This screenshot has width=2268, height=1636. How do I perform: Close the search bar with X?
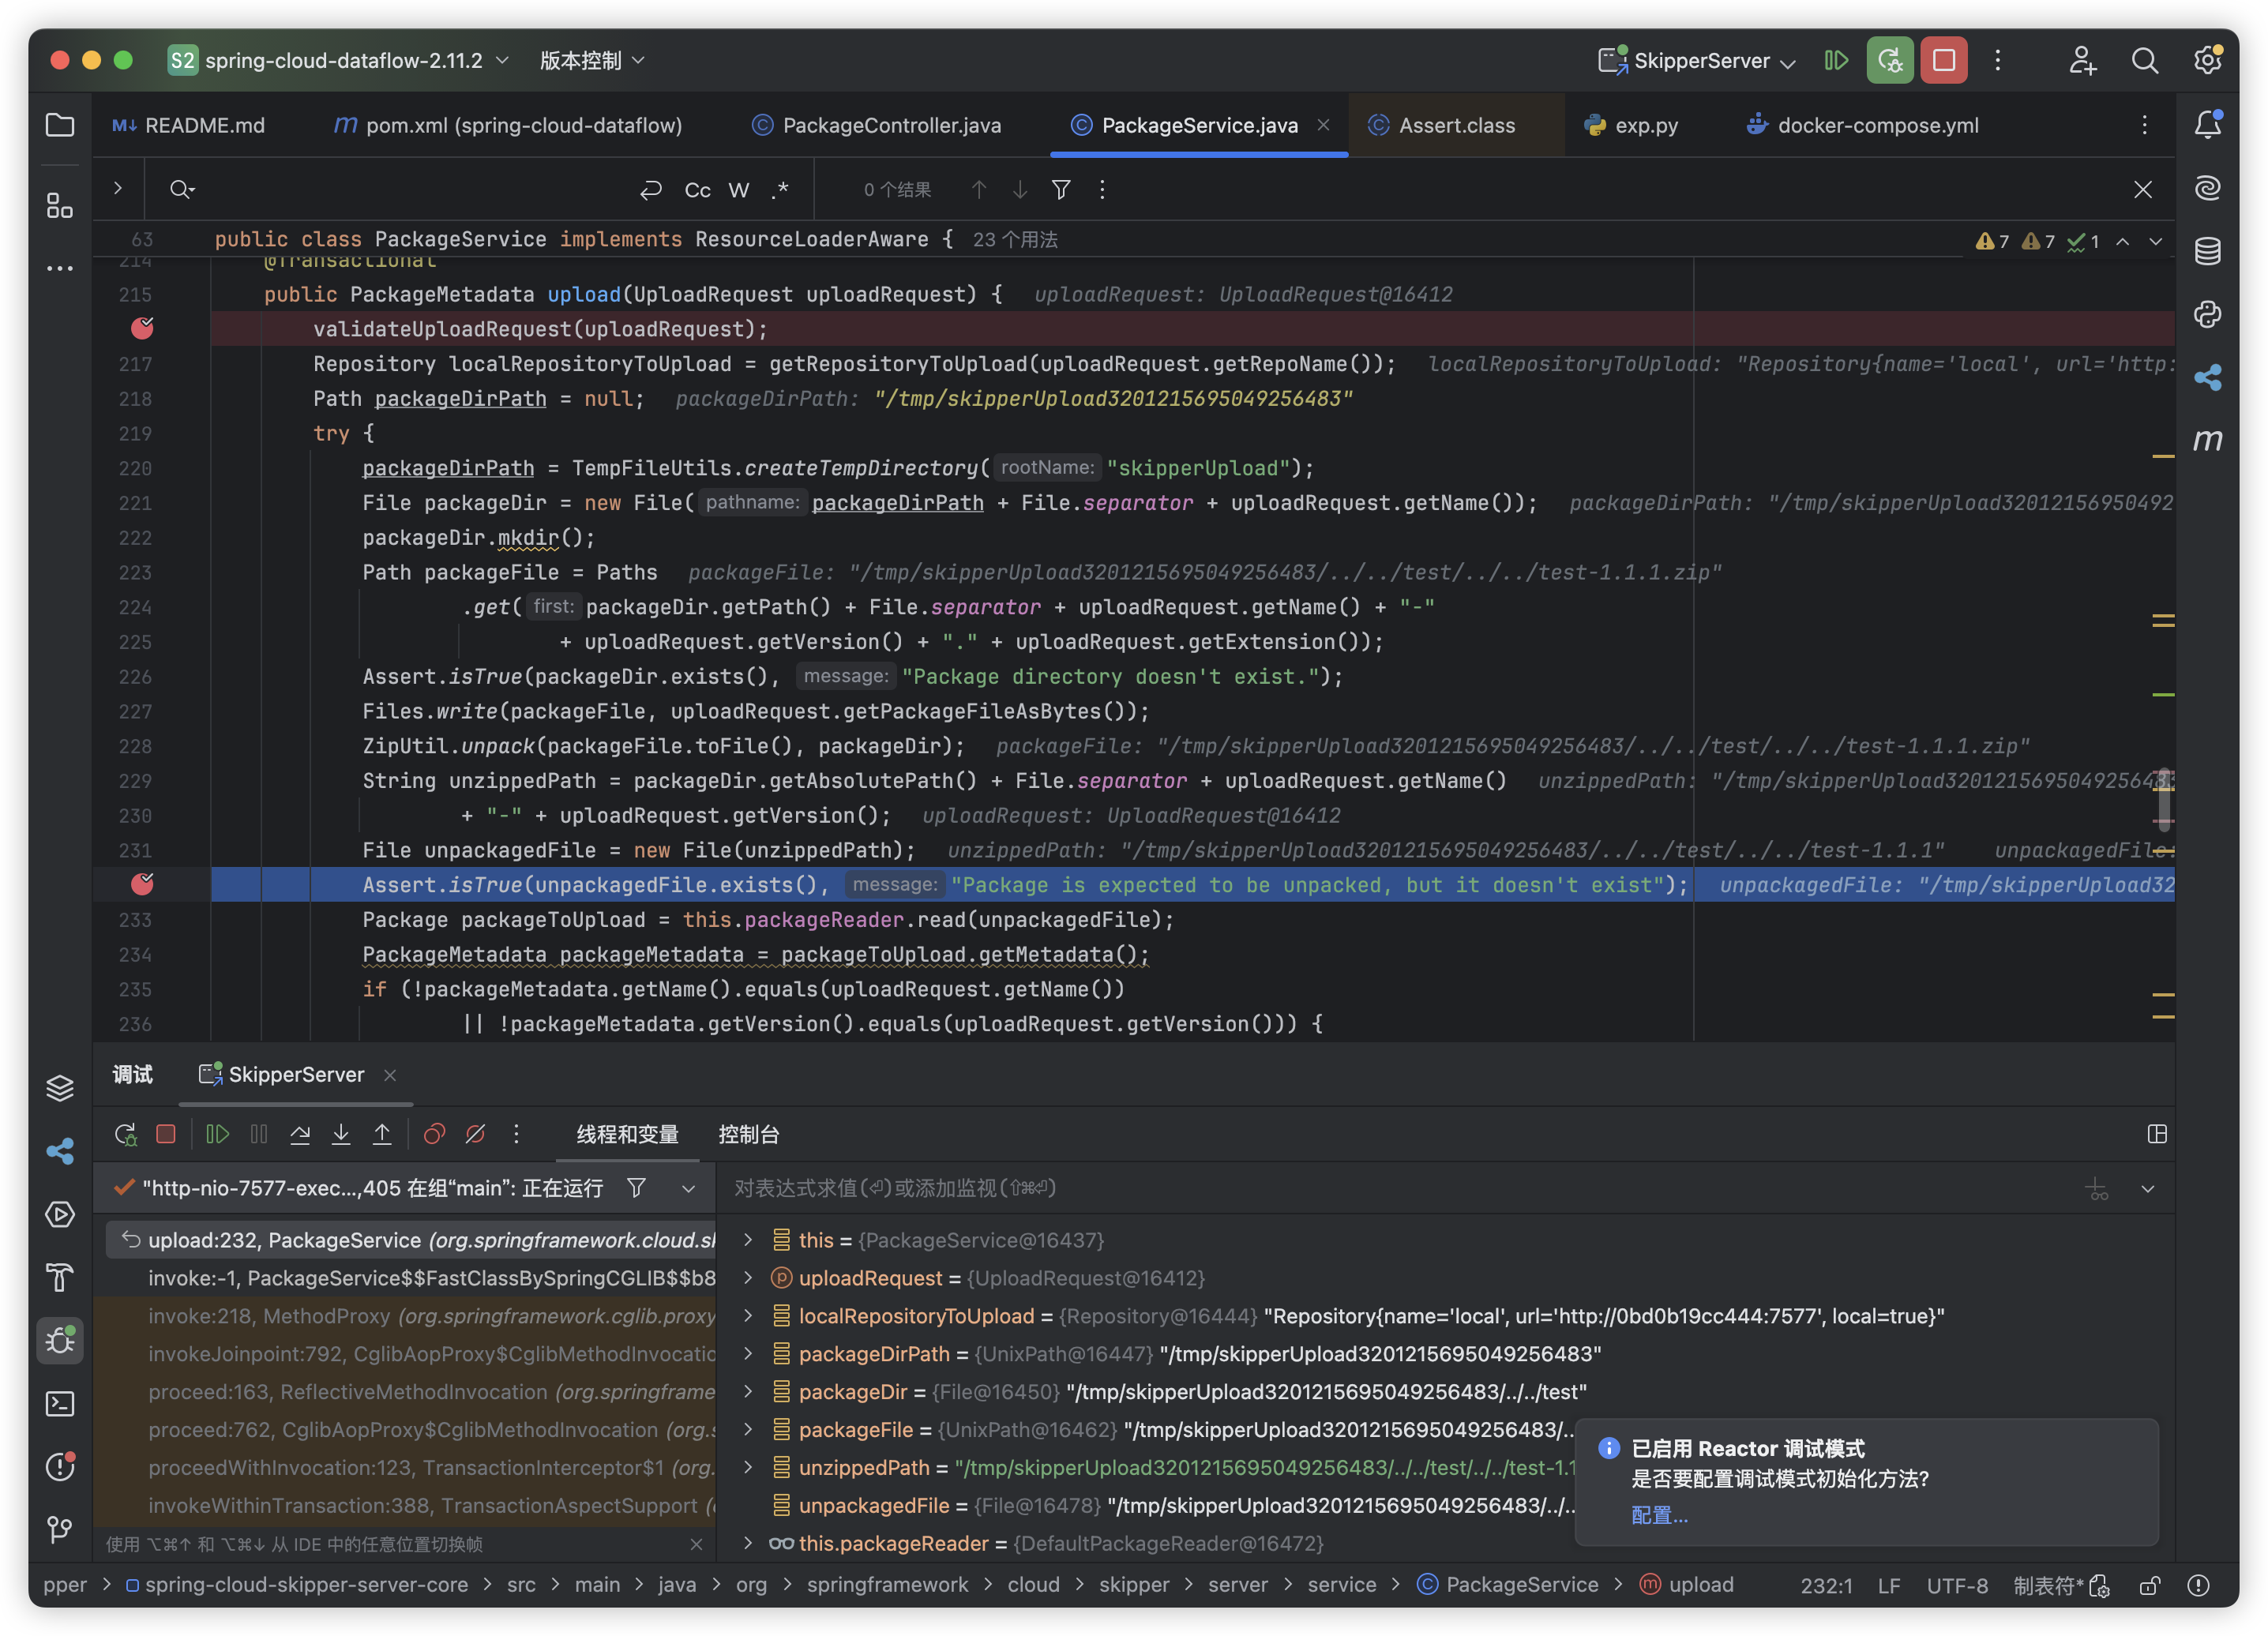(2142, 189)
